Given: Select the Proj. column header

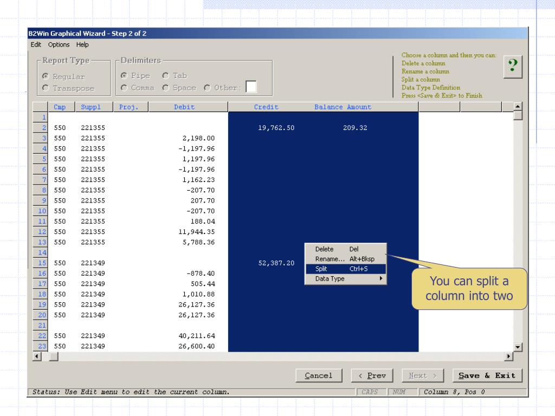Looking at the screenshot, I should (x=131, y=107).
